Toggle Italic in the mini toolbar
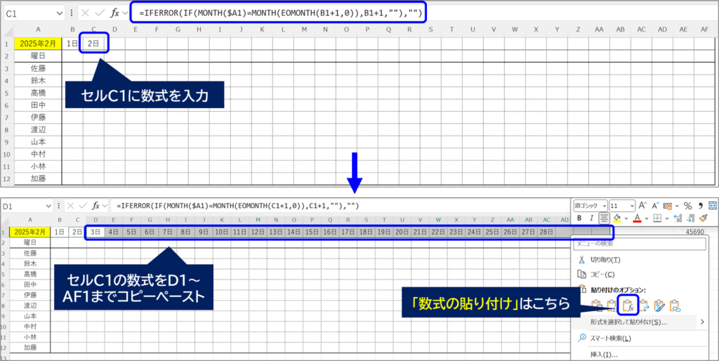The width and height of the screenshot is (719, 361). click(593, 218)
